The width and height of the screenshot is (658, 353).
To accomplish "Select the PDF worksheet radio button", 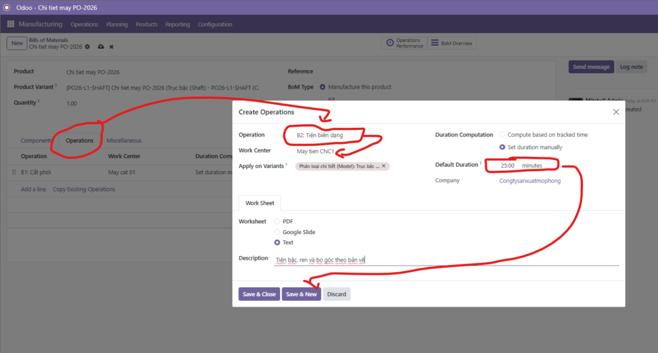I will [278, 221].
